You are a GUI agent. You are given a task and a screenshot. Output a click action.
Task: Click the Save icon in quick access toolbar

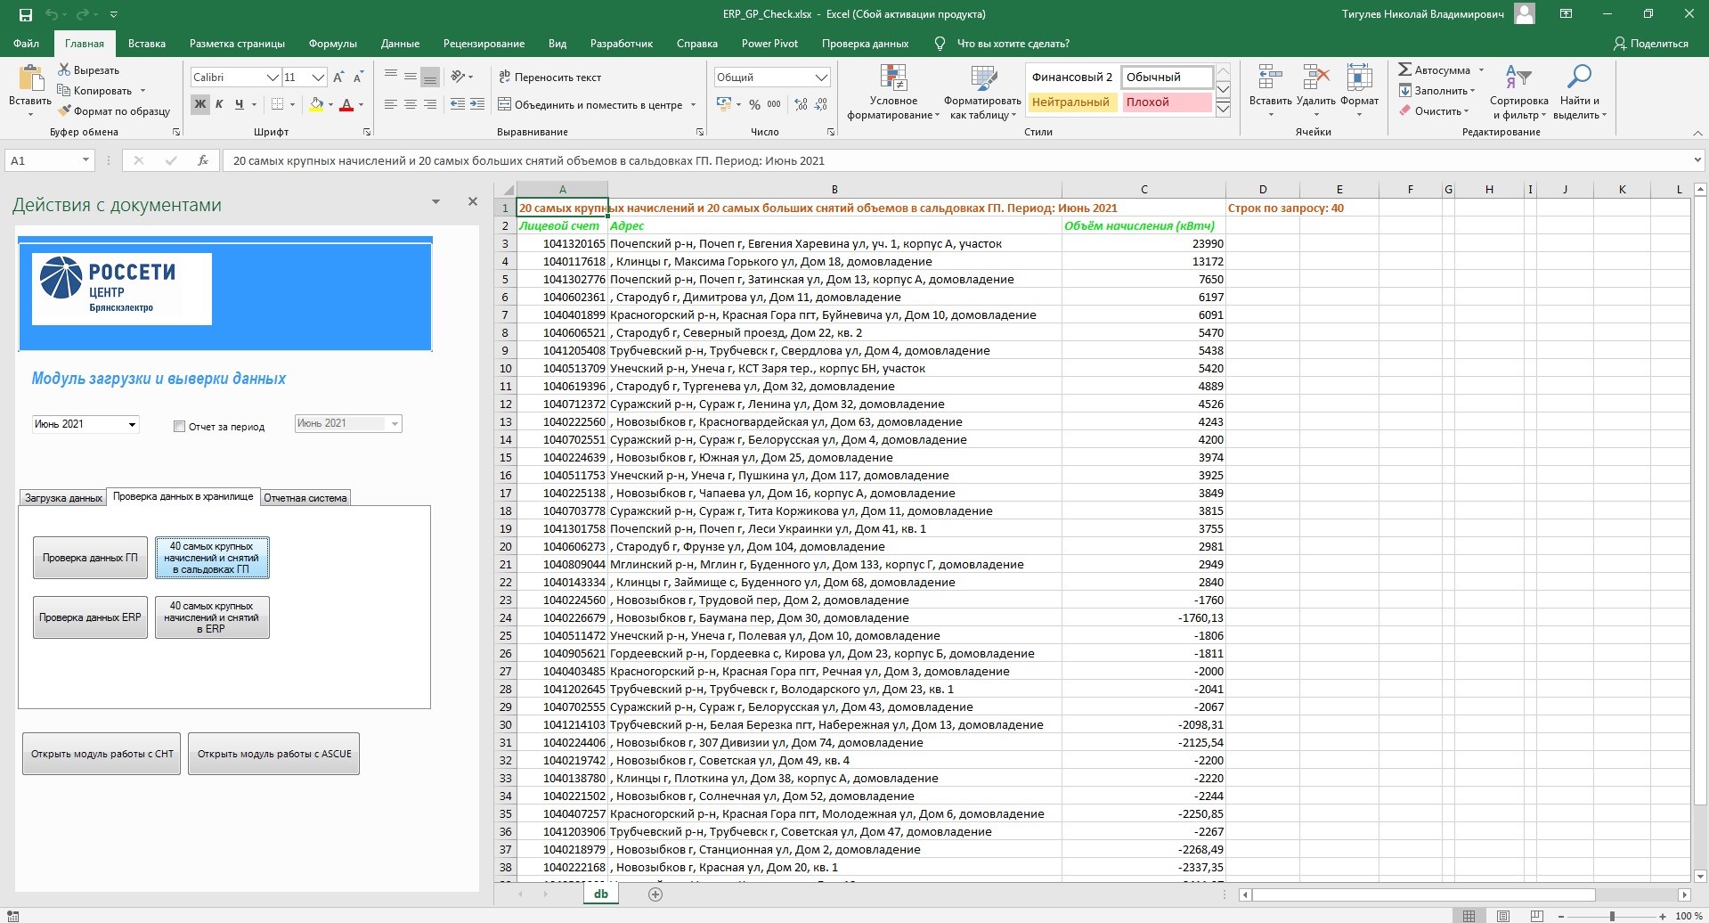pyautogui.click(x=25, y=14)
